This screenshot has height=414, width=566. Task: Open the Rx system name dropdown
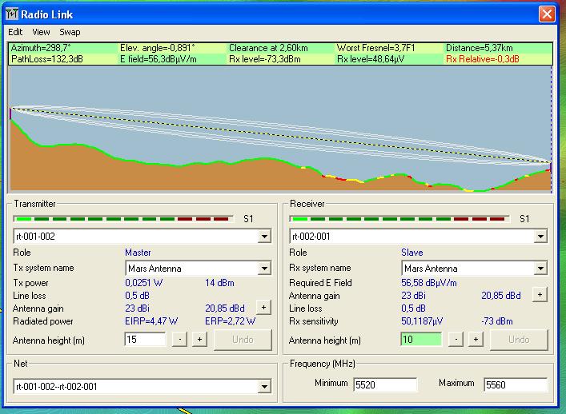540,269
